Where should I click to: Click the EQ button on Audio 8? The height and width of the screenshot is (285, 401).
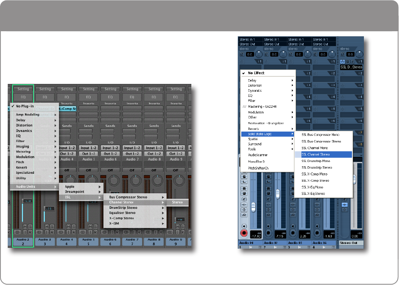pos(154,97)
